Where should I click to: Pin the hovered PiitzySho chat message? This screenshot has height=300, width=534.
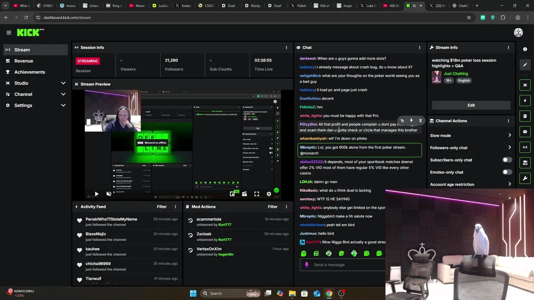click(411, 121)
